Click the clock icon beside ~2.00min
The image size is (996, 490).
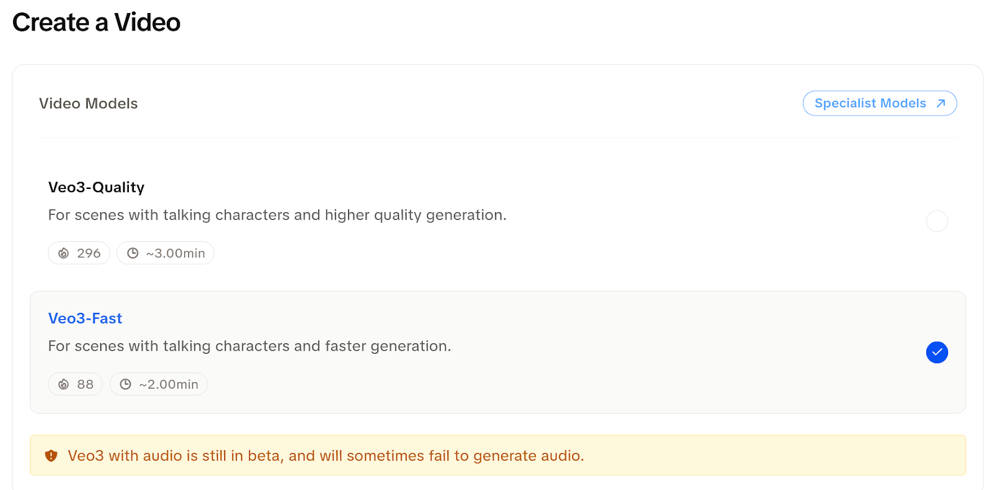[x=126, y=384]
